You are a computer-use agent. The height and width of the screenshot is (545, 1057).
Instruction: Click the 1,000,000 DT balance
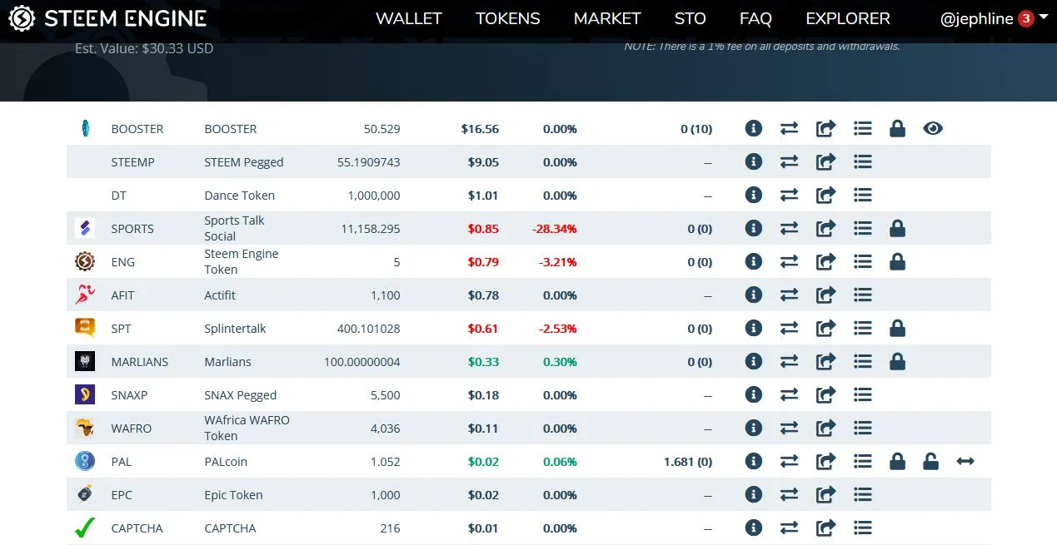coord(374,196)
